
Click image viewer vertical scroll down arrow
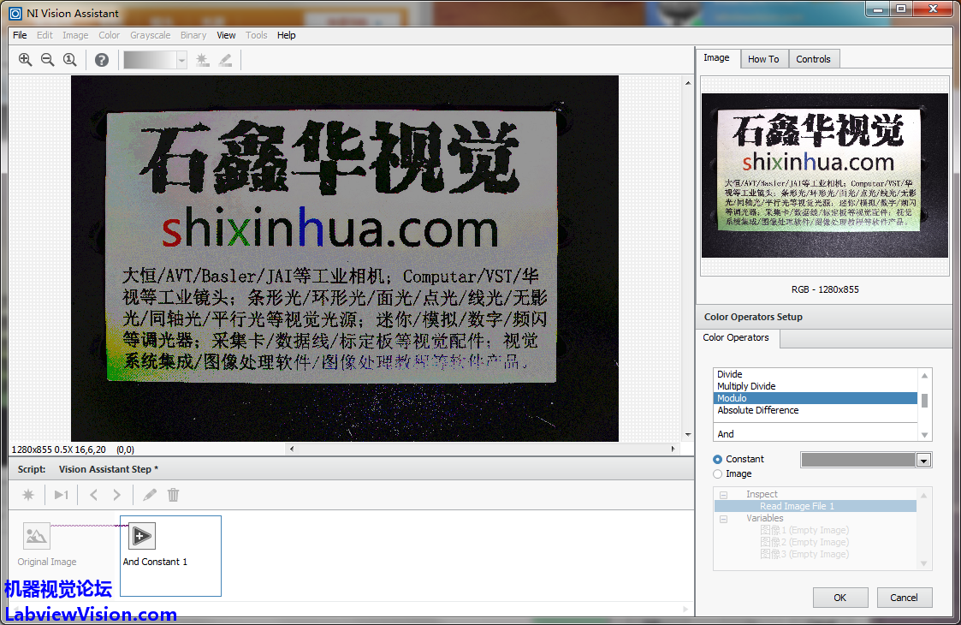[x=688, y=435]
